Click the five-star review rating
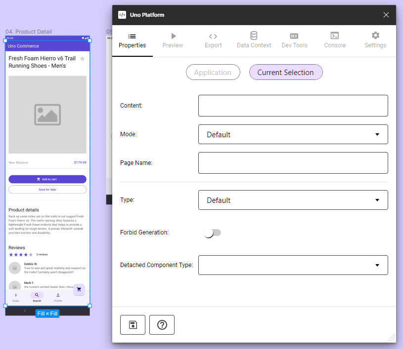The image size is (403, 349). tap(21, 255)
